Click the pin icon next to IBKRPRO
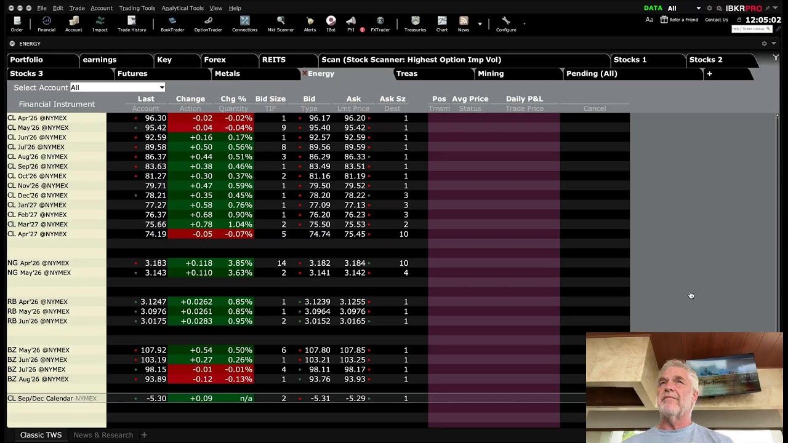 pyautogui.click(x=767, y=8)
